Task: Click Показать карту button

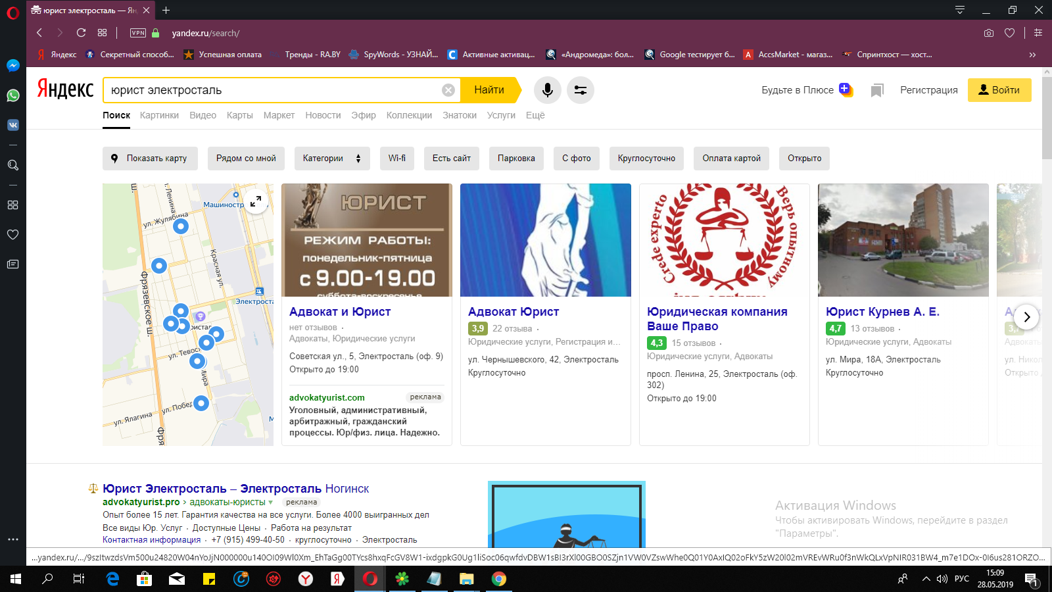Action: click(x=150, y=159)
